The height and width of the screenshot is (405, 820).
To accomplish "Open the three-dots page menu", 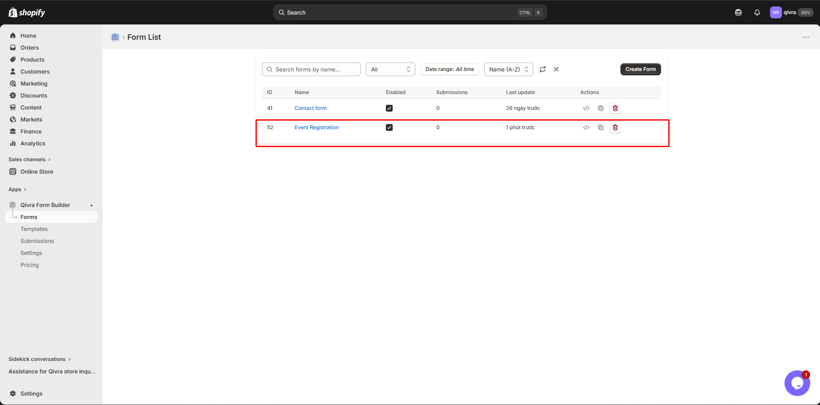I will point(806,37).
